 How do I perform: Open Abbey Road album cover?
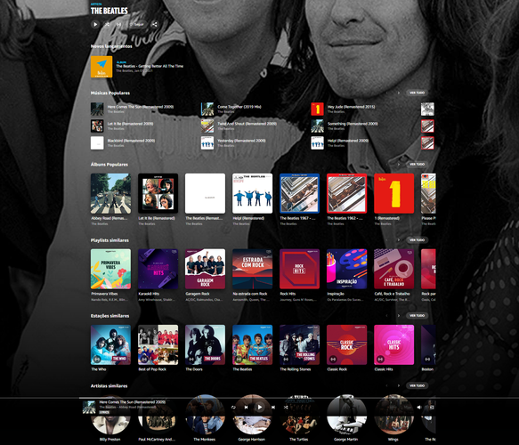(x=110, y=193)
